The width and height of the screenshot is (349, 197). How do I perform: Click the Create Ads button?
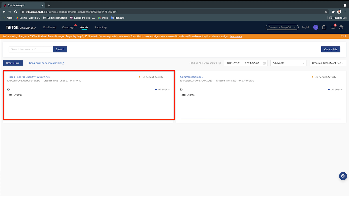click(330, 49)
